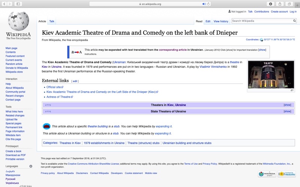Click the Log in link
300x187 pixels.
tap(293, 12)
